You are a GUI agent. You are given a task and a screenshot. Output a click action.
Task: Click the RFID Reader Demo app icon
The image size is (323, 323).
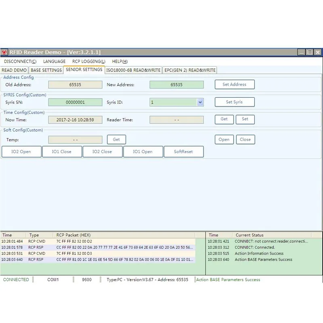[x=4, y=52]
